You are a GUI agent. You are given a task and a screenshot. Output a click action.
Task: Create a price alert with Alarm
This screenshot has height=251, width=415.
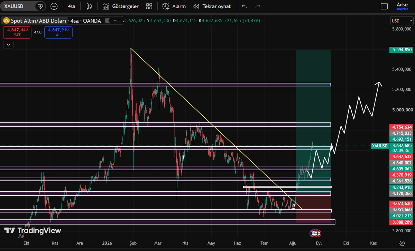pyautogui.click(x=174, y=6)
